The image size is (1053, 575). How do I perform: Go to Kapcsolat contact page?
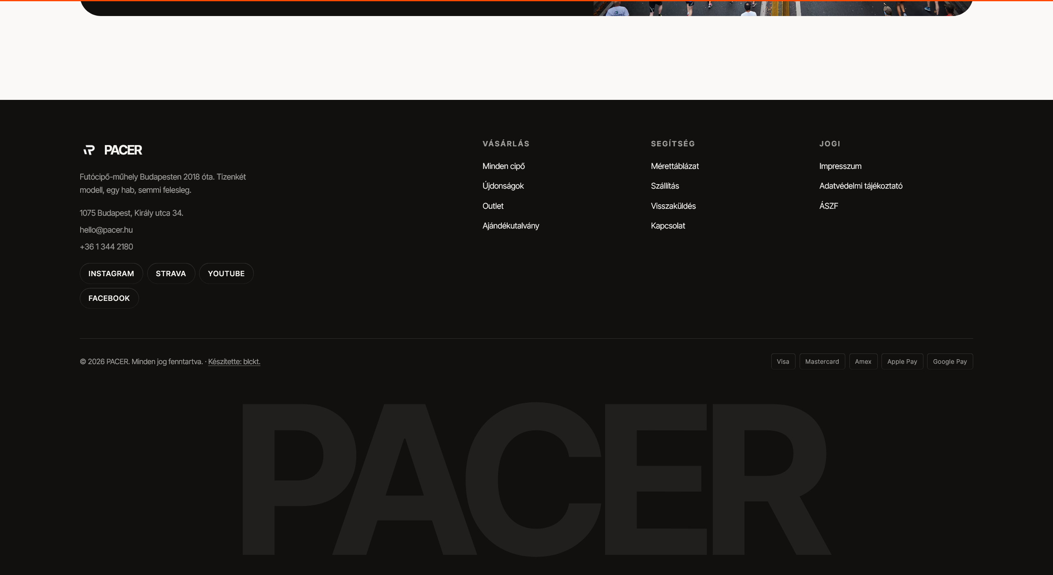[668, 226]
